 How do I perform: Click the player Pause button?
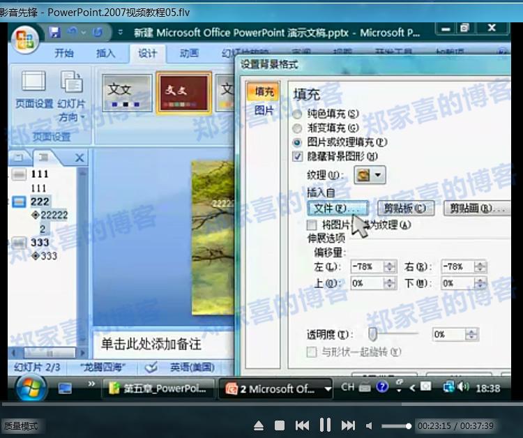[325, 425]
